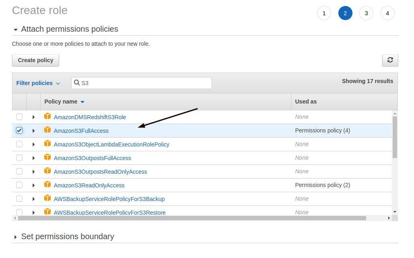Open the AmazonDMSRedshiftS3Role policy link
Viewport: 414px width, 258px height.
click(90, 117)
